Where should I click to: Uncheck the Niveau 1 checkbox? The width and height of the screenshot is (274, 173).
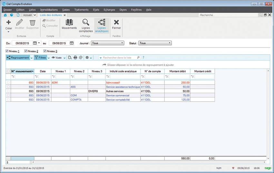(x=7, y=51)
